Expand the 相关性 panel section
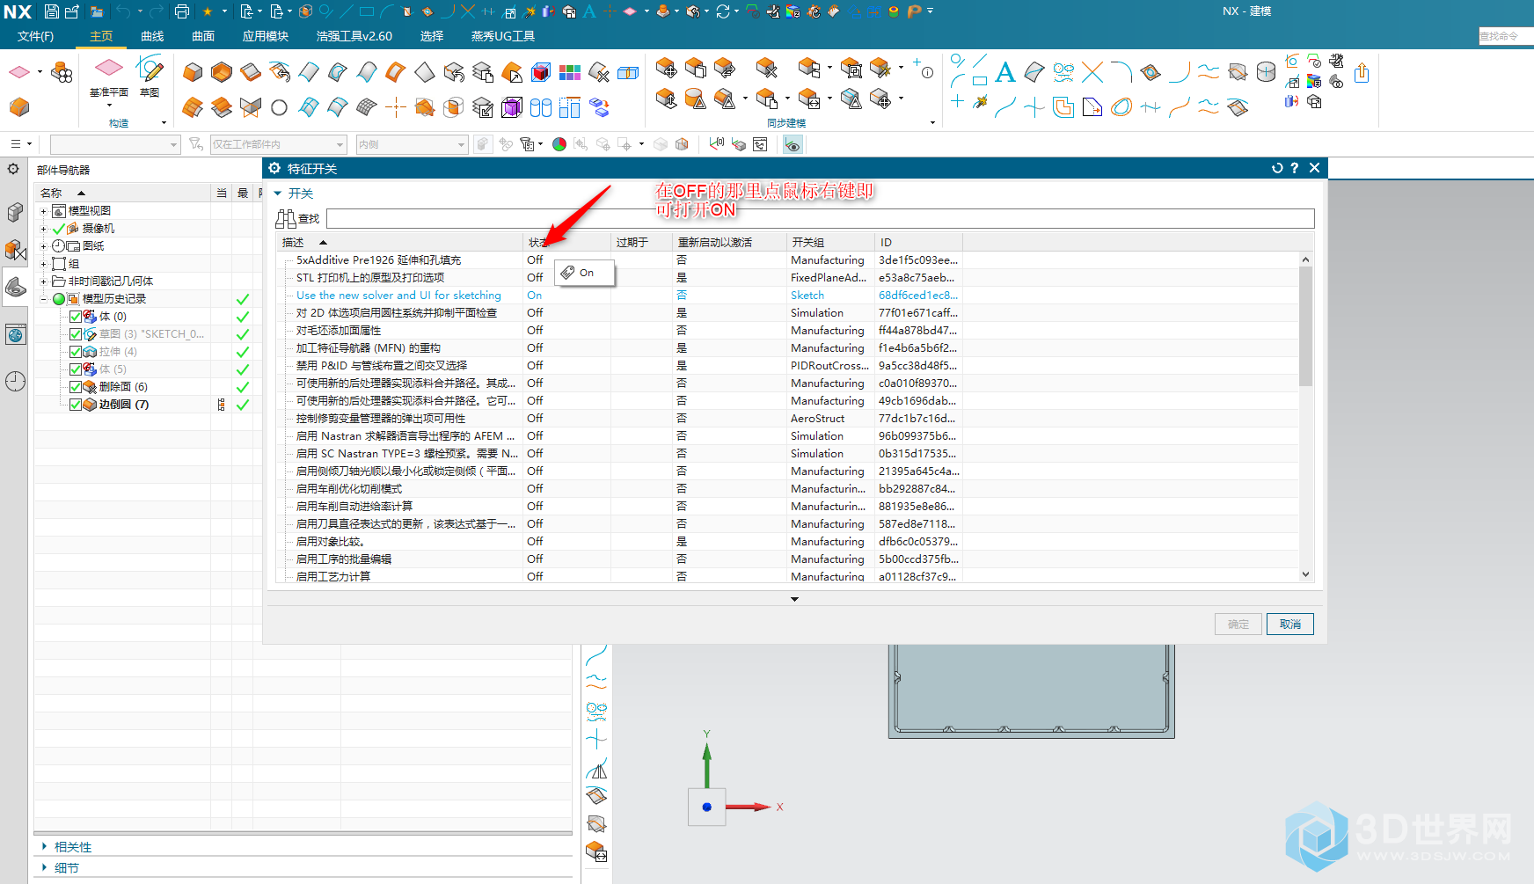 point(45,846)
